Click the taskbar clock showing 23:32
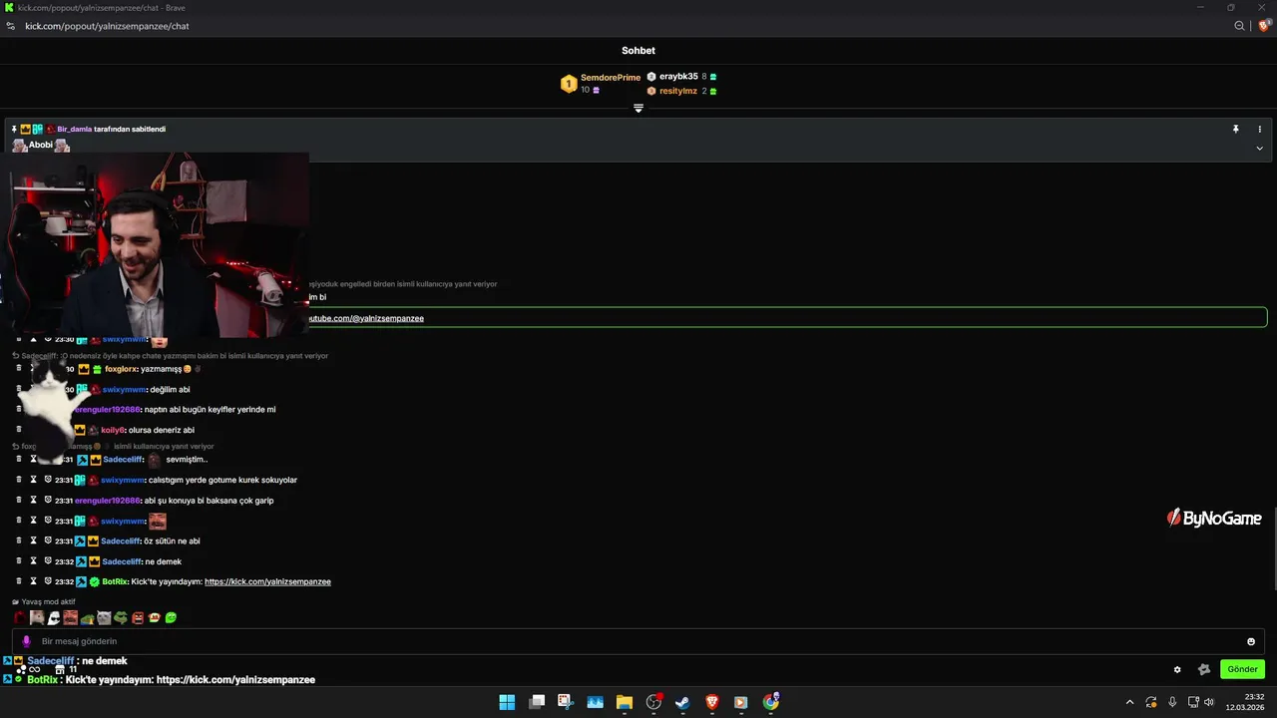Viewport: 1277px width, 718px height. 1245,702
